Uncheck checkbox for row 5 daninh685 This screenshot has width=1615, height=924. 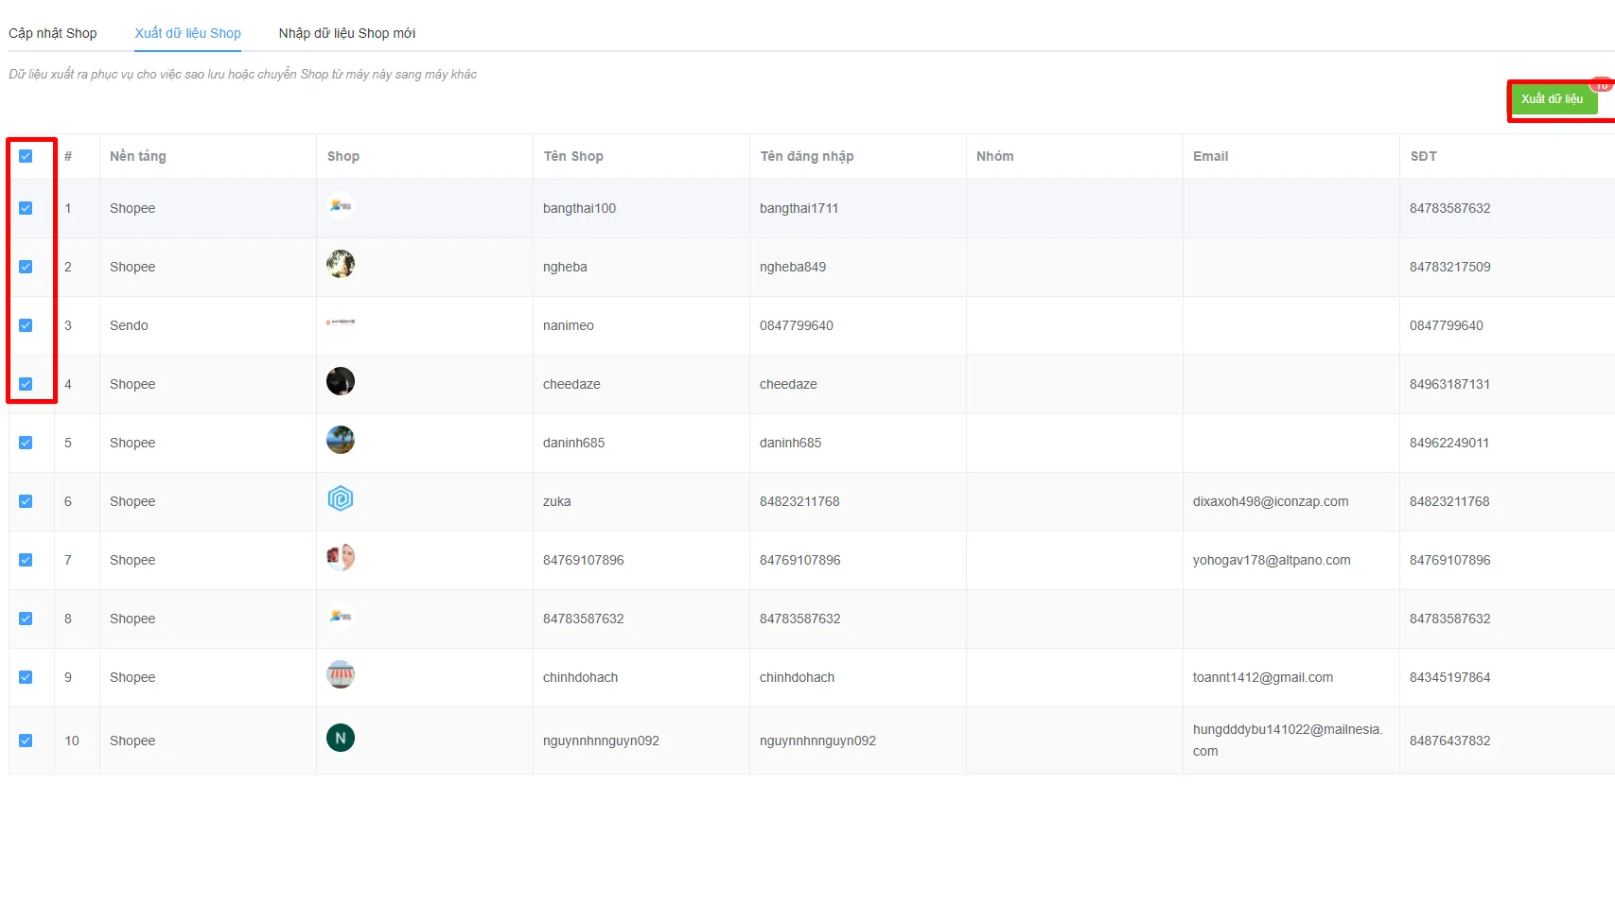[26, 443]
